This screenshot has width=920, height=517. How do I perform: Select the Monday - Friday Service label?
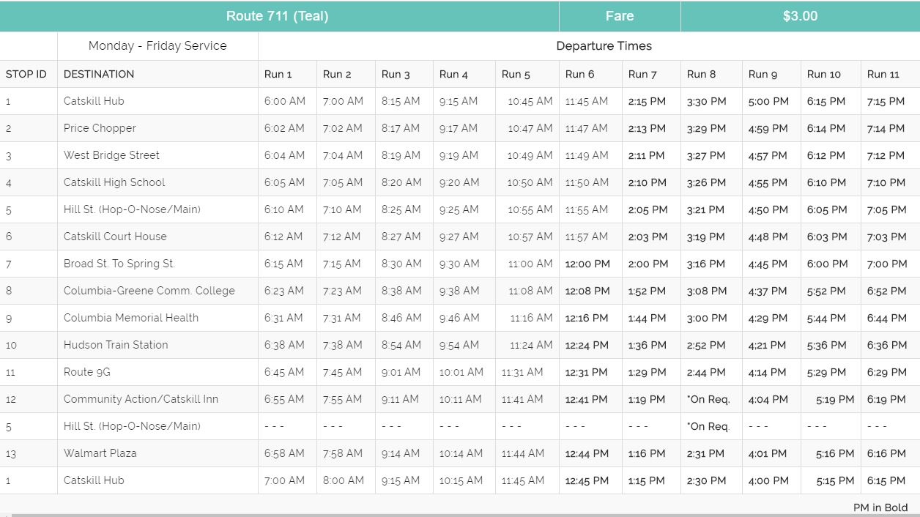157,45
